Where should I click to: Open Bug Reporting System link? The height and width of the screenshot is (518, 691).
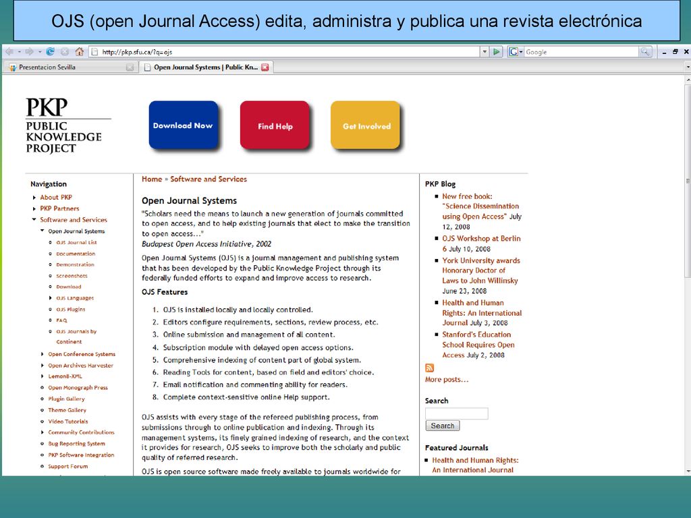coord(76,444)
